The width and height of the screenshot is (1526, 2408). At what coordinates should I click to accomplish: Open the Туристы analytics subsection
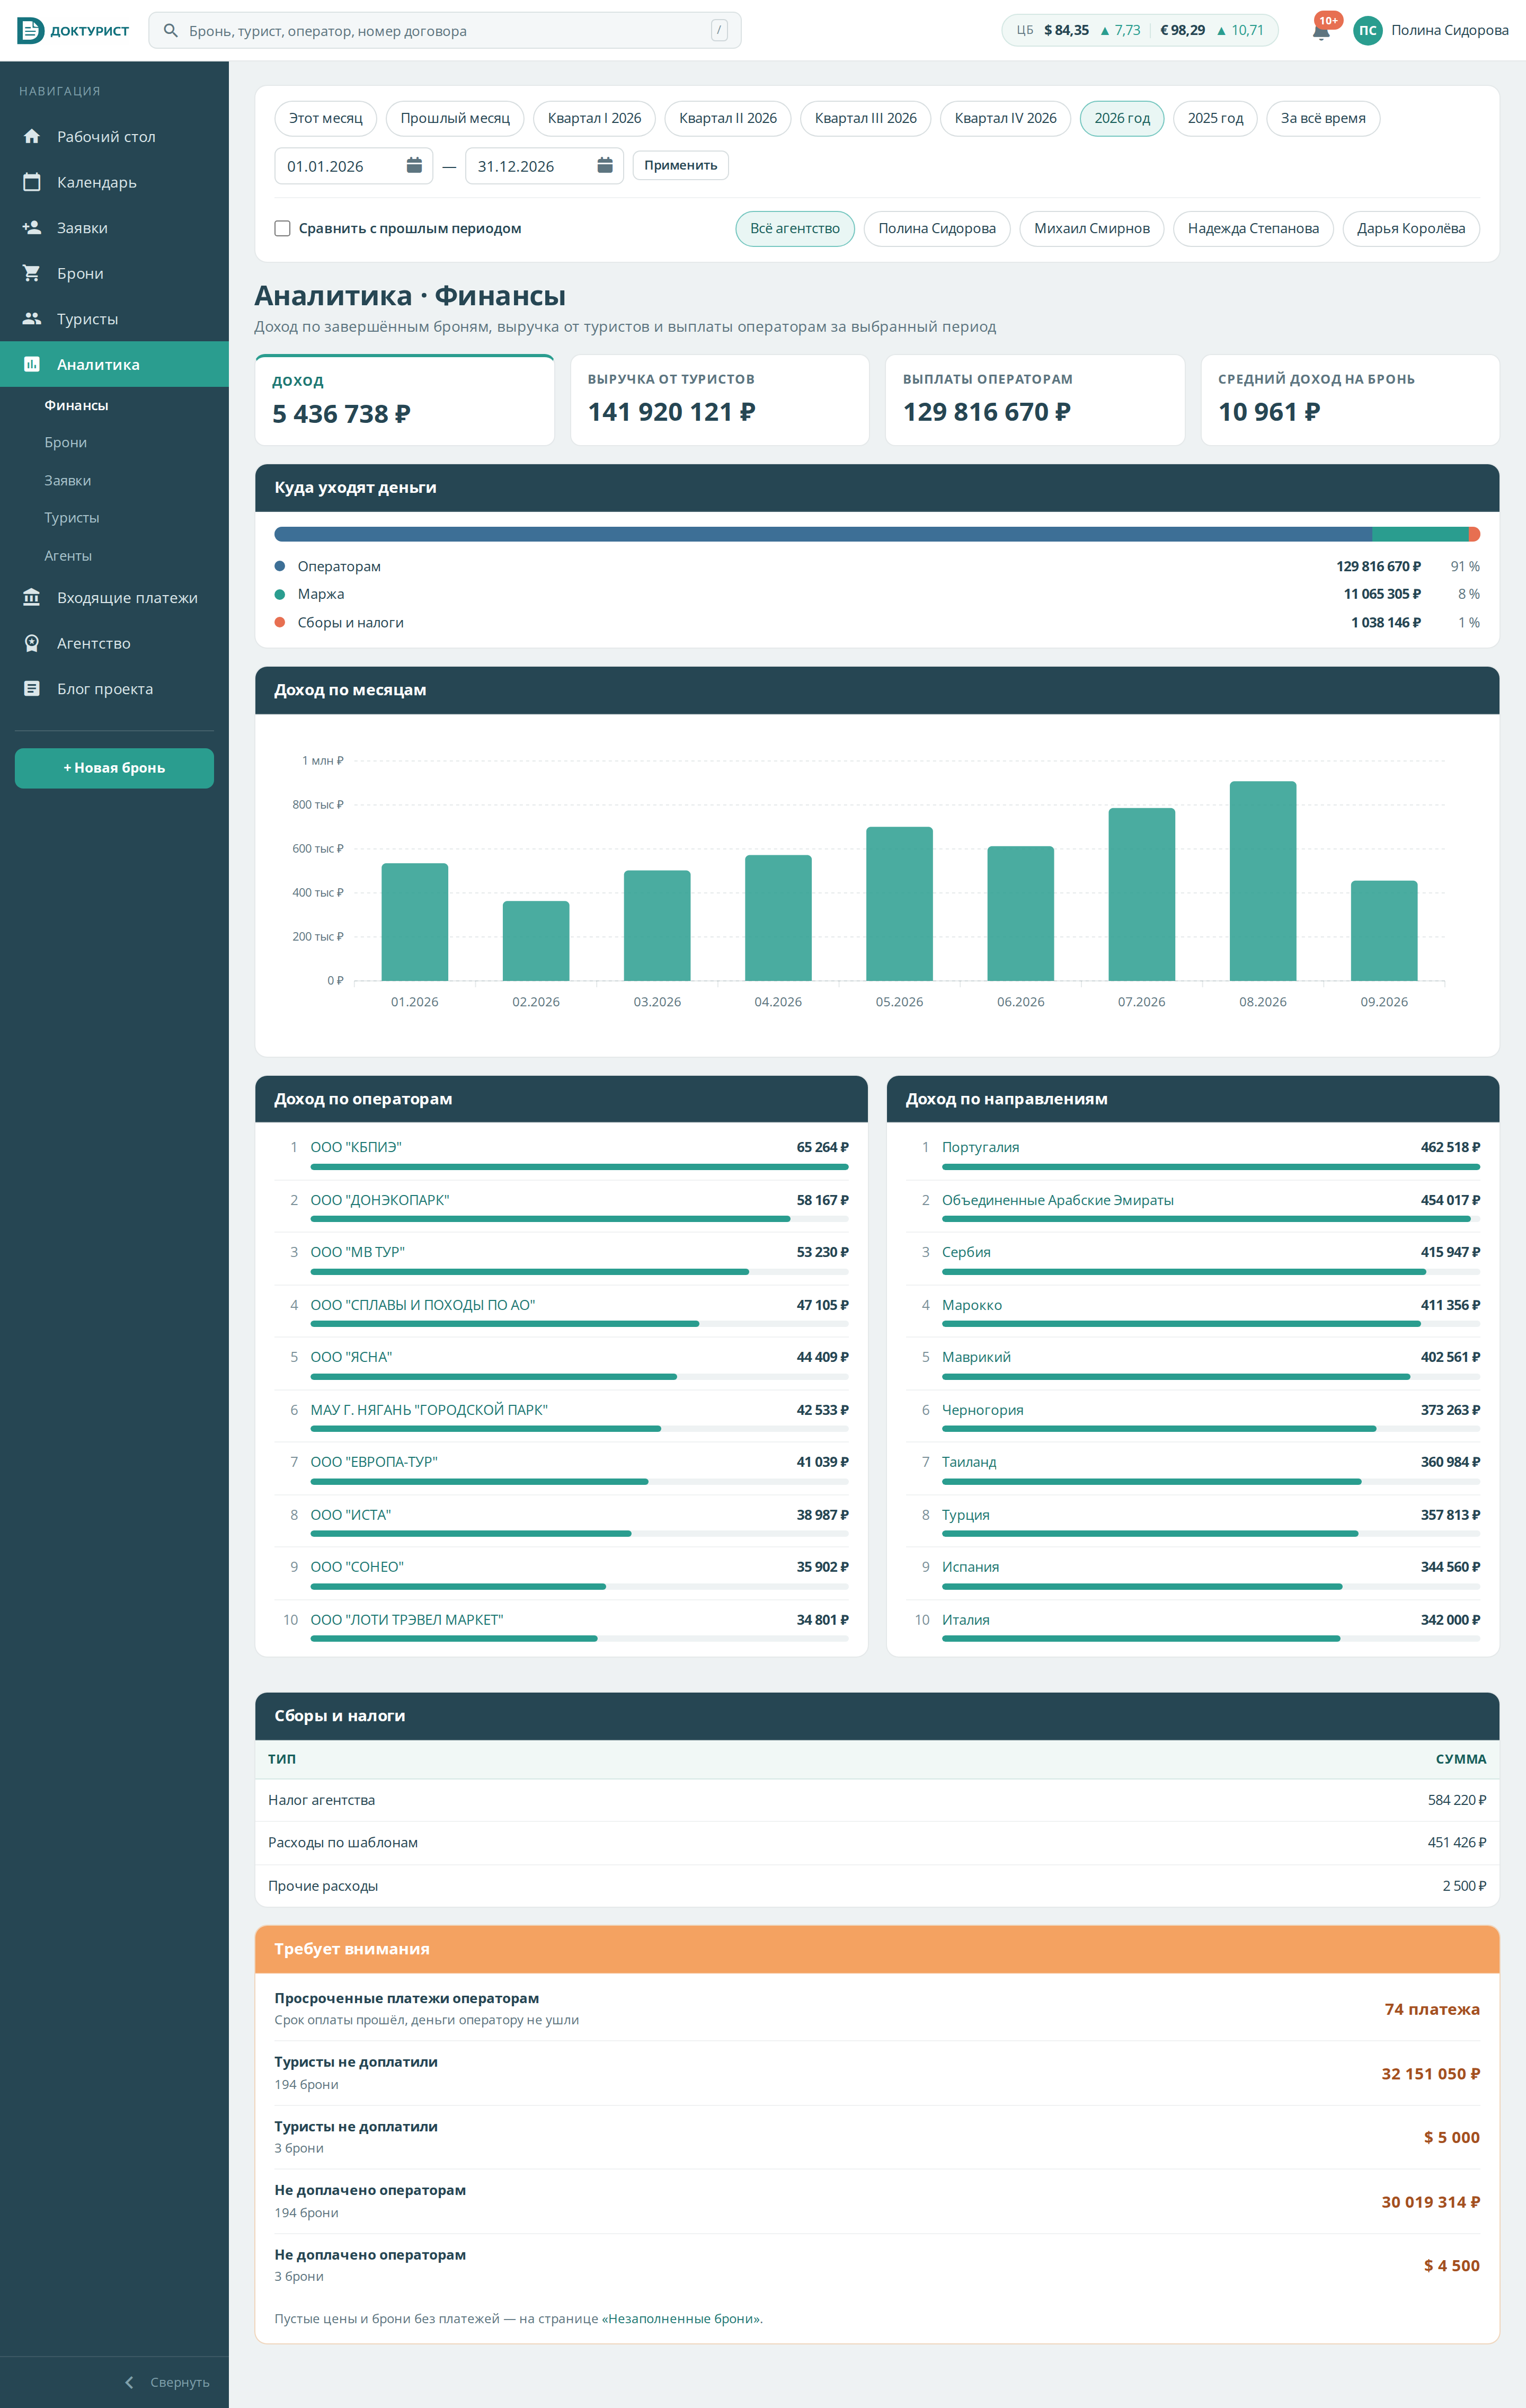click(x=72, y=518)
